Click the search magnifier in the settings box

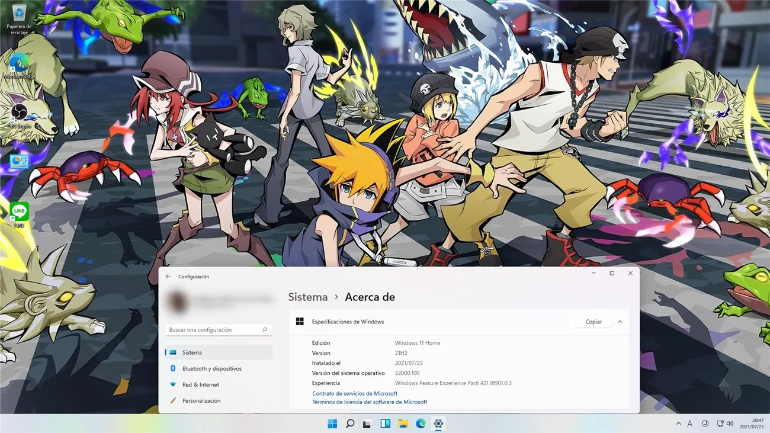[265, 329]
